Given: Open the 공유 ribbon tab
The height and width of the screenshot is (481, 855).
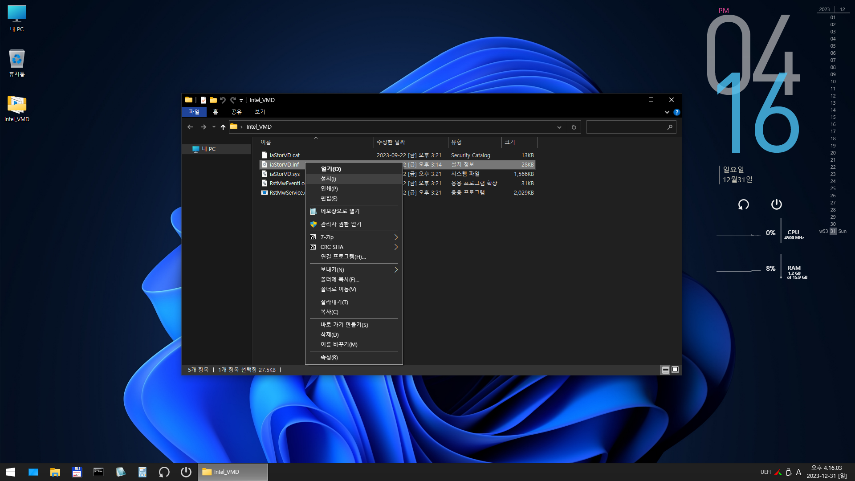Looking at the screenshot, I should [236, 112].
